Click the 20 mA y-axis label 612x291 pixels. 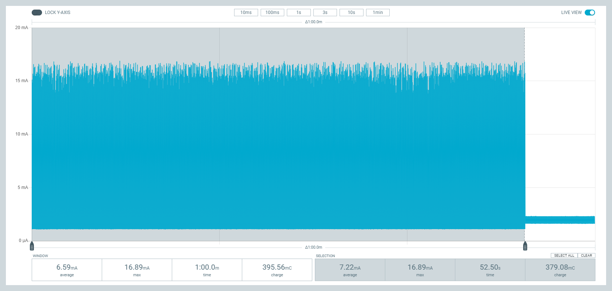(21, 28)
